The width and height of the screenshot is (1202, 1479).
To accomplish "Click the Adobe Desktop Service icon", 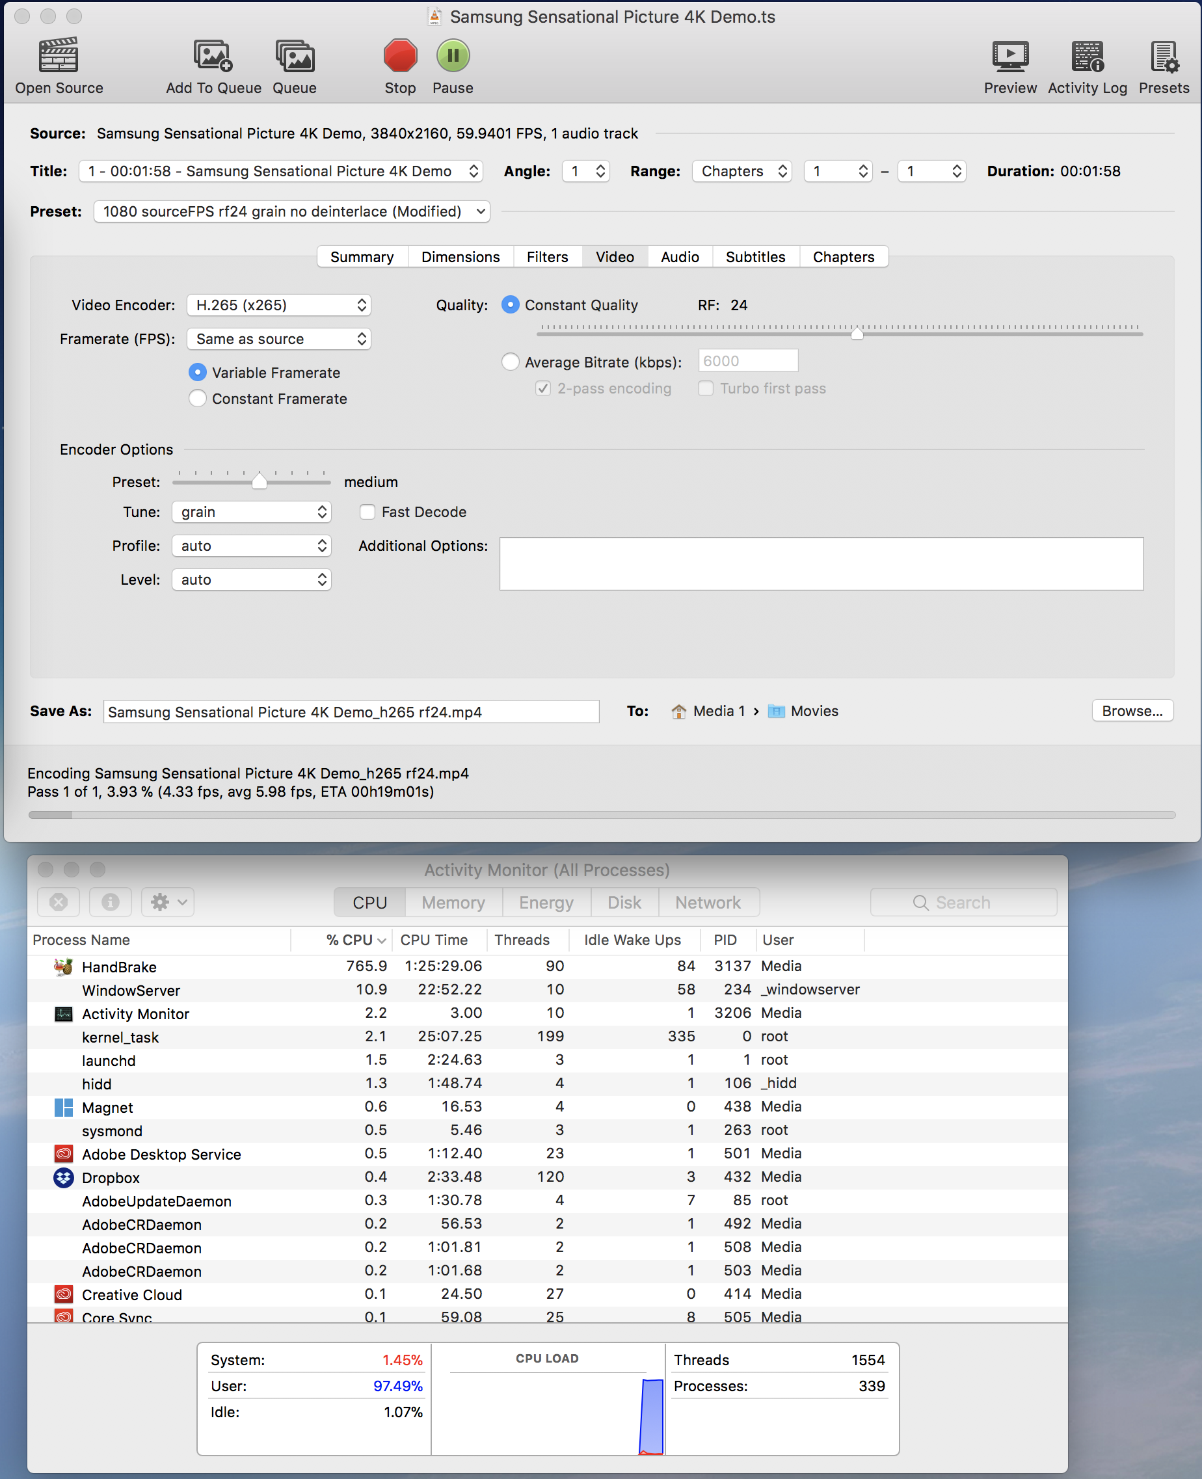I will click(64, 1154).
